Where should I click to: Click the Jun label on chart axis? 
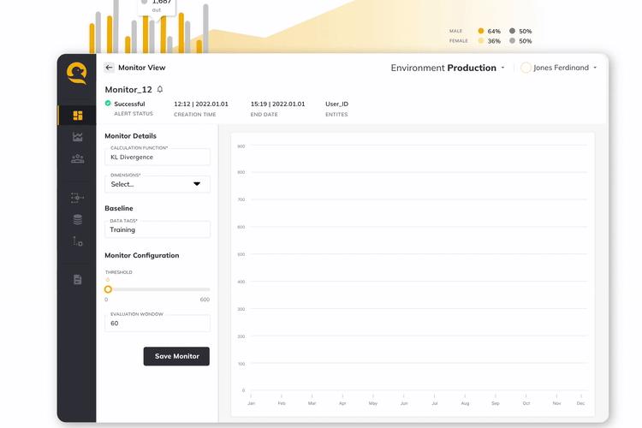404,403
